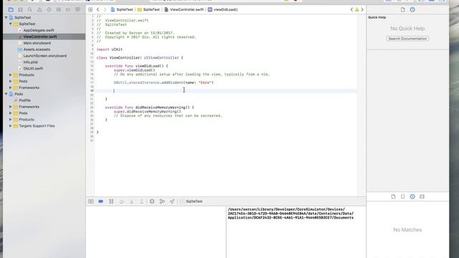Collapse the Pods project root
The height and width of the screenshot is (258, 459).
pos(6,94)
